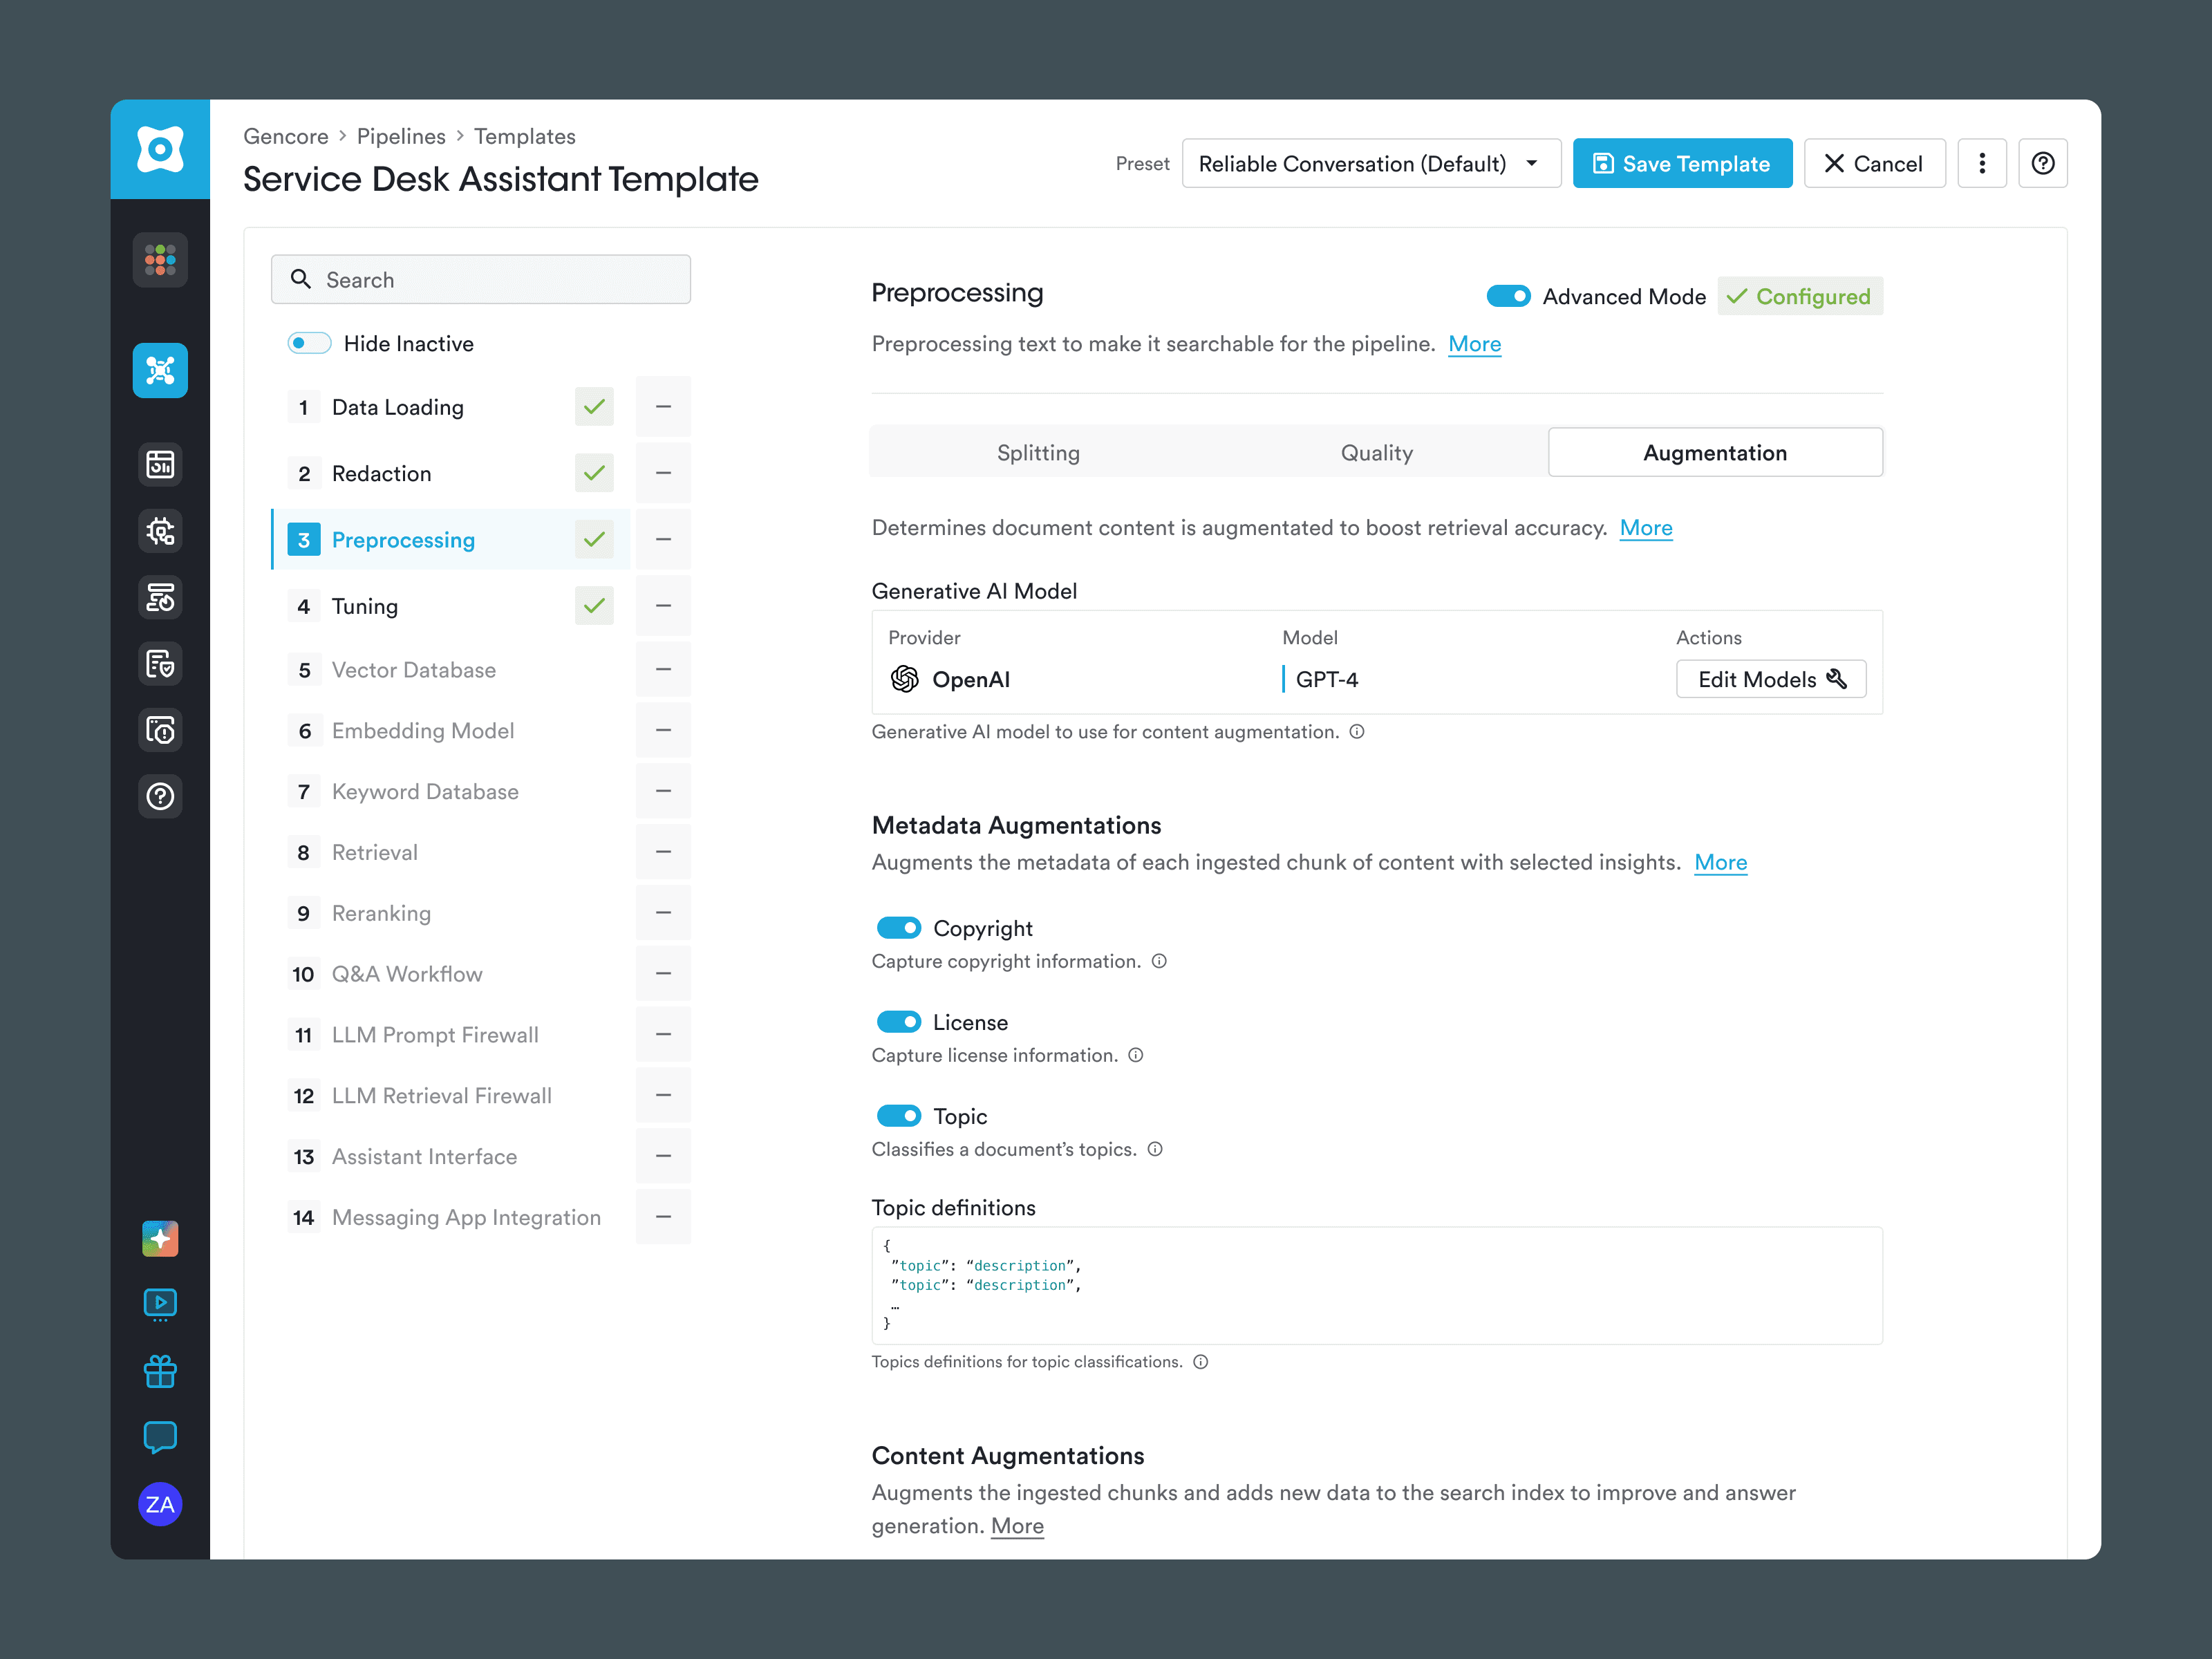
Task: Select the Splitting tab
Action: [1038, 452]
